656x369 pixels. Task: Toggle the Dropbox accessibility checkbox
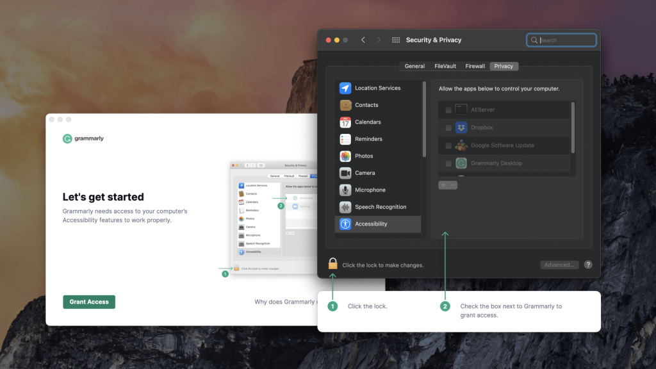(448, 128)
